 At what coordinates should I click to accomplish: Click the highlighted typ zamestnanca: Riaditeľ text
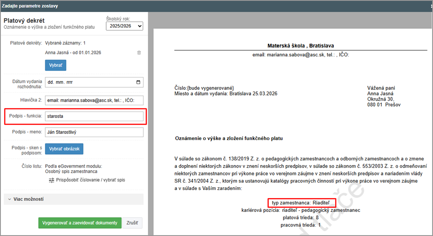(x=301, y=202)
